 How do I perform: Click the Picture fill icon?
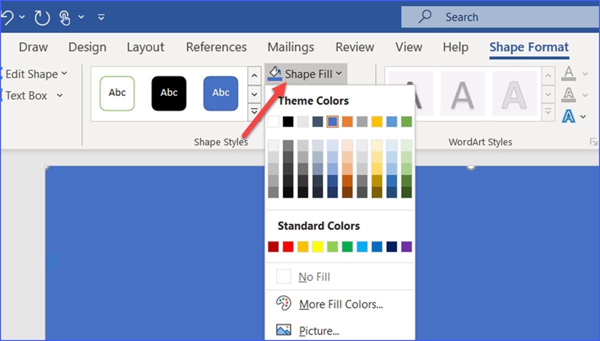(283, 330)
